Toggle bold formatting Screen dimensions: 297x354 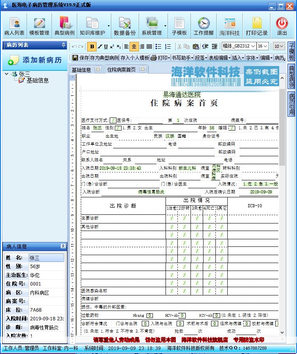(92, 47)
